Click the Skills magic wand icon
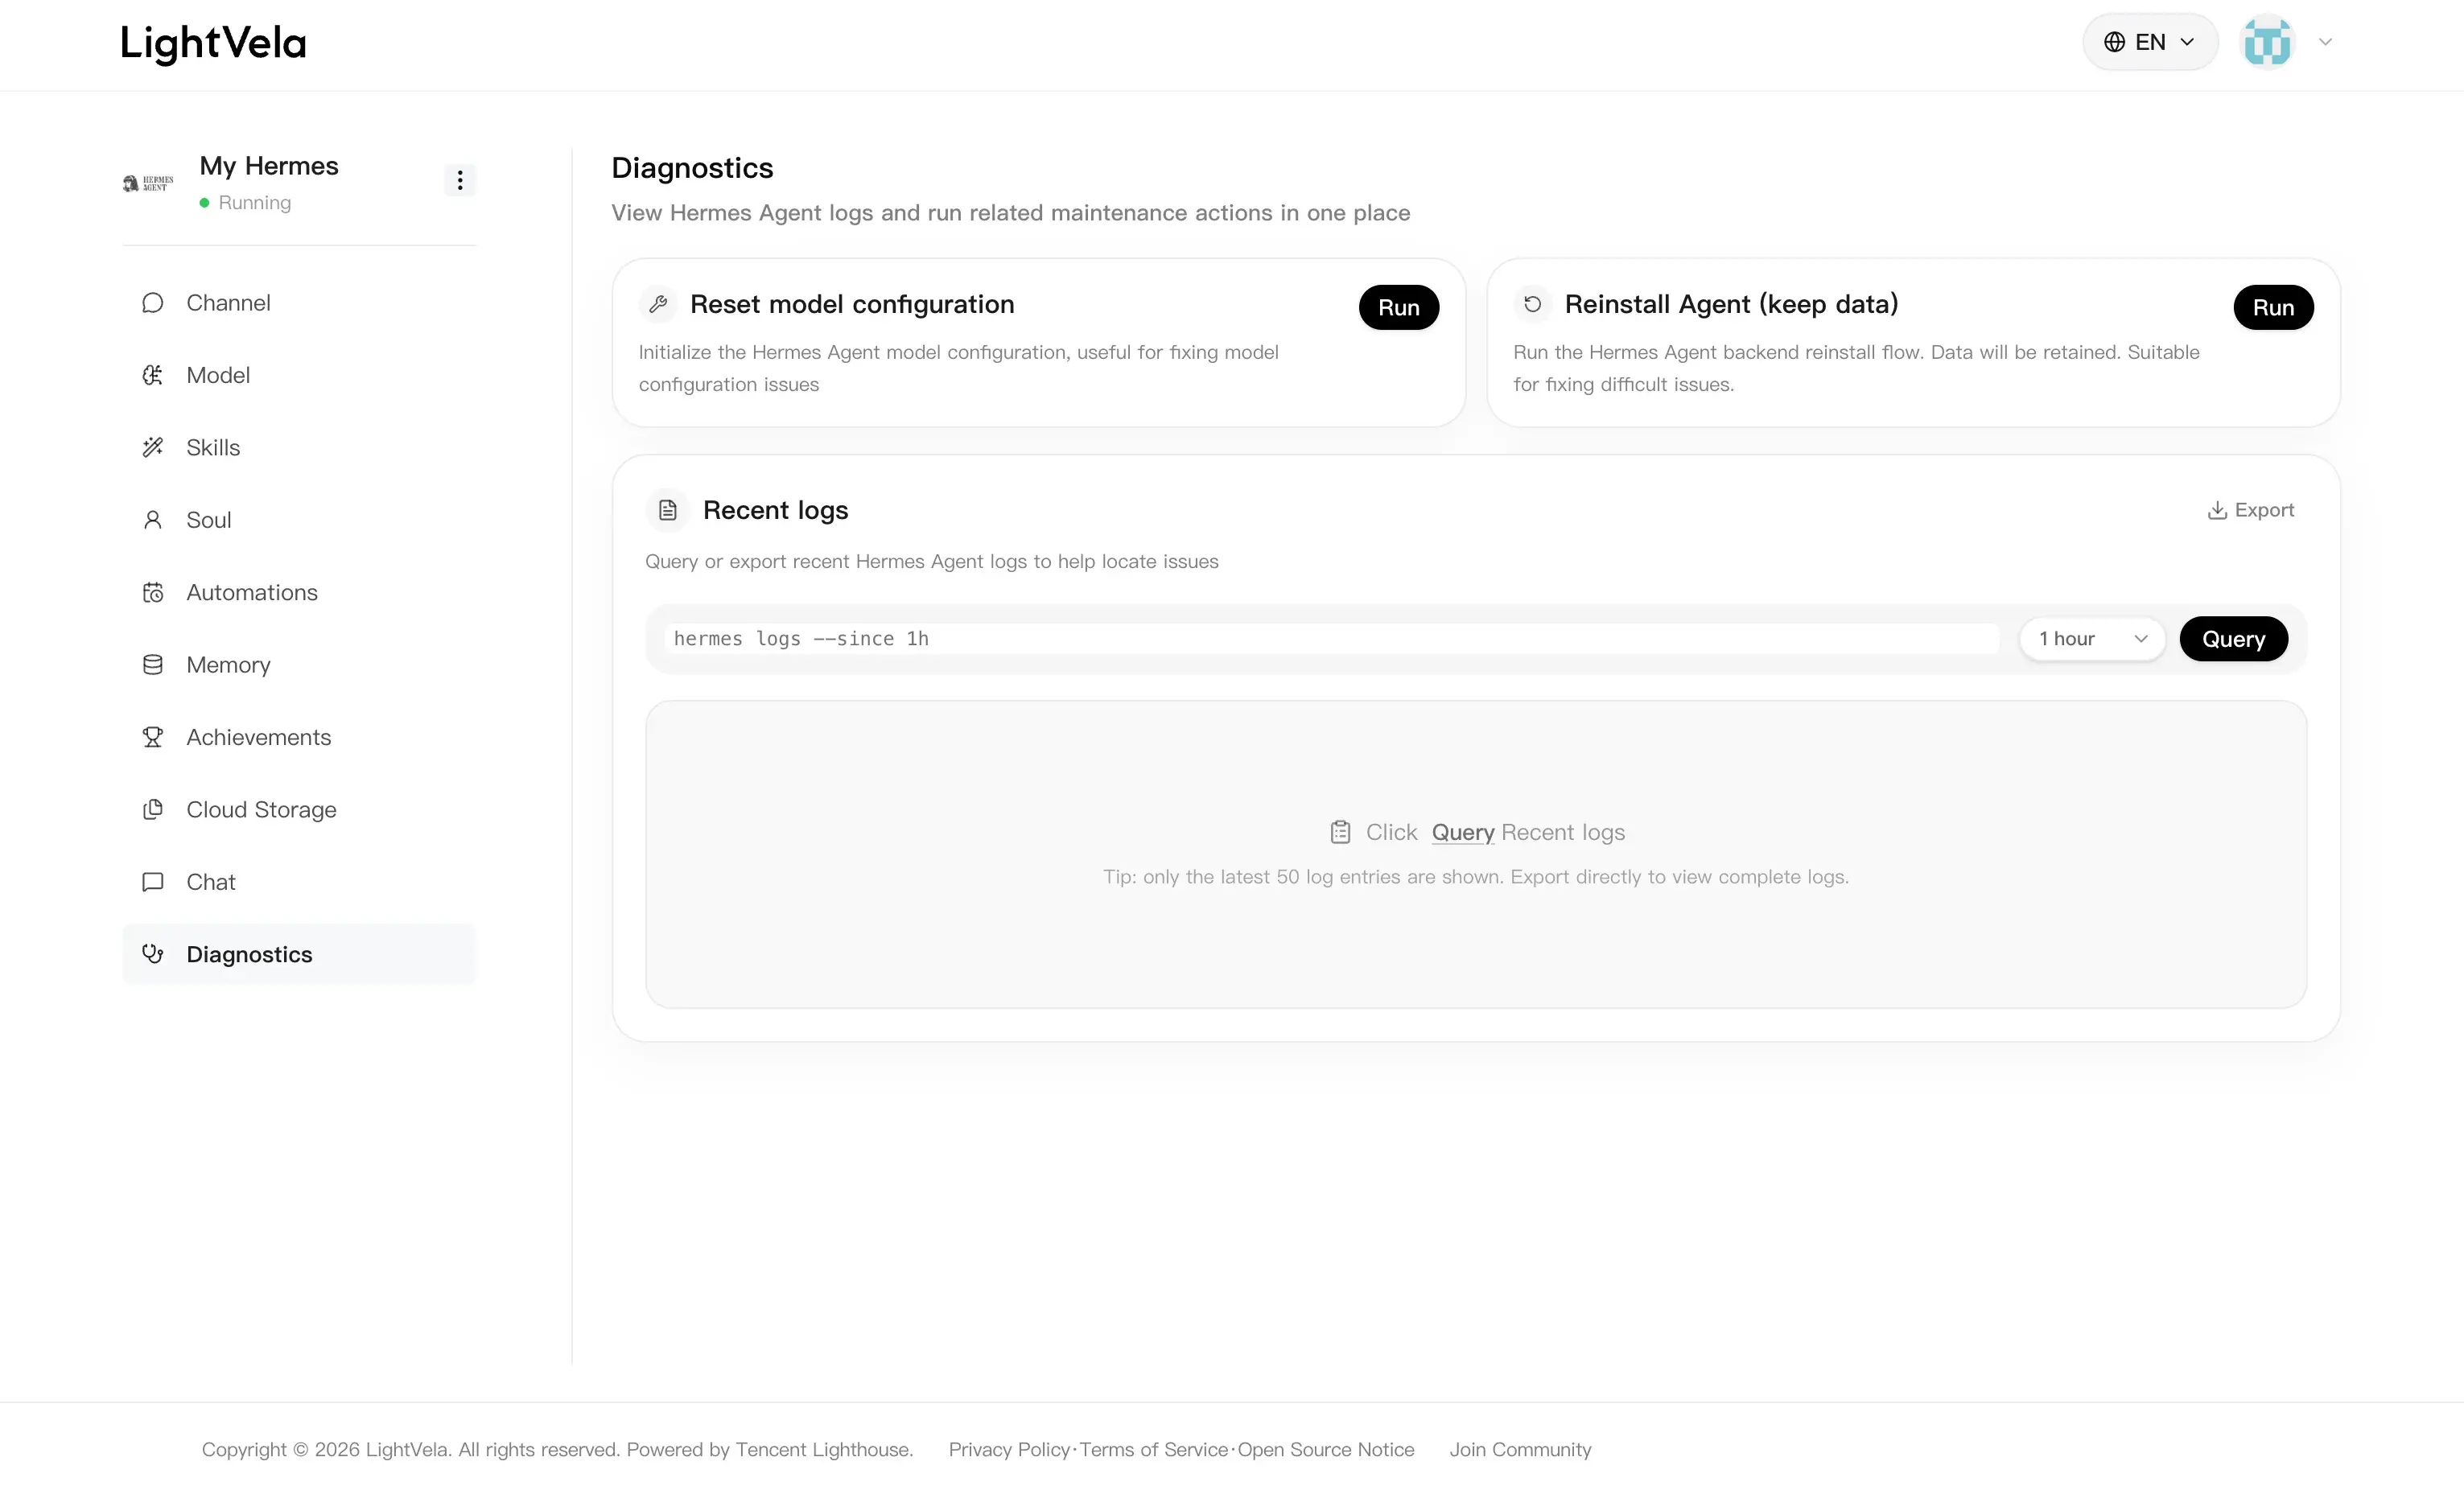2464x1490 pixels. 152,447
